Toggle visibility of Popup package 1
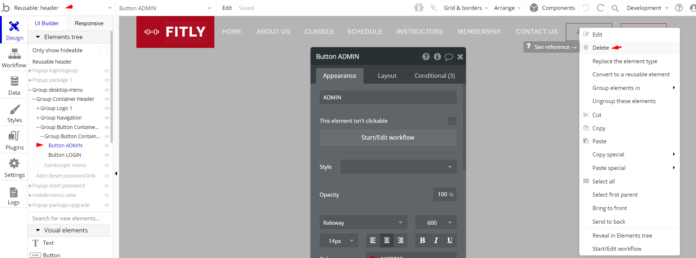This screenshot has width=696, height=258. (107, 80)
